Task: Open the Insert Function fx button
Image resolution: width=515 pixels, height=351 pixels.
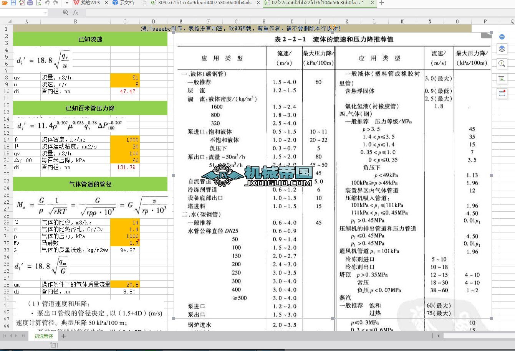Action: pyautogui.click(x=76, y=13)
